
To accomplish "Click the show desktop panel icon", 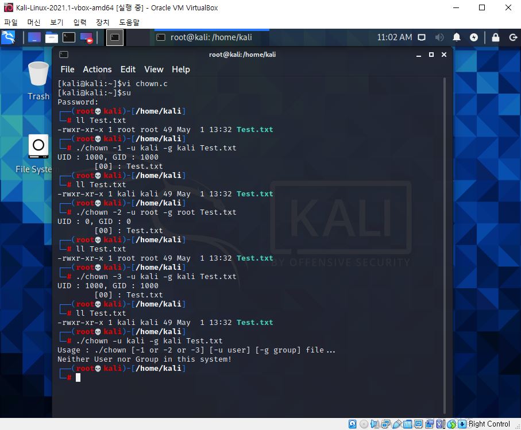I will pos(34,37).
